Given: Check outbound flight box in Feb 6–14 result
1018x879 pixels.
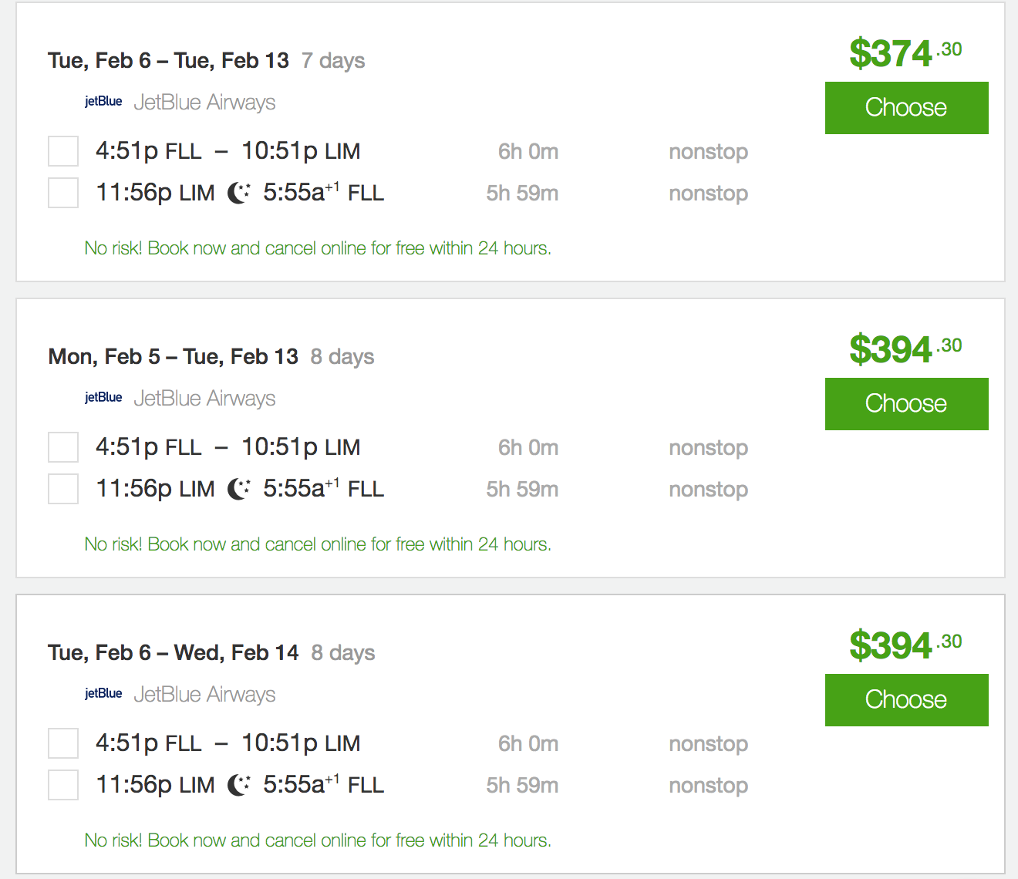Looking at the screenshot, I should click(63, 743).
